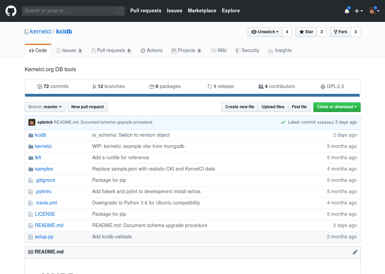Expand the Clone or download menu
This screenshot has width=385, height=274.
click(x=337, y=107)
